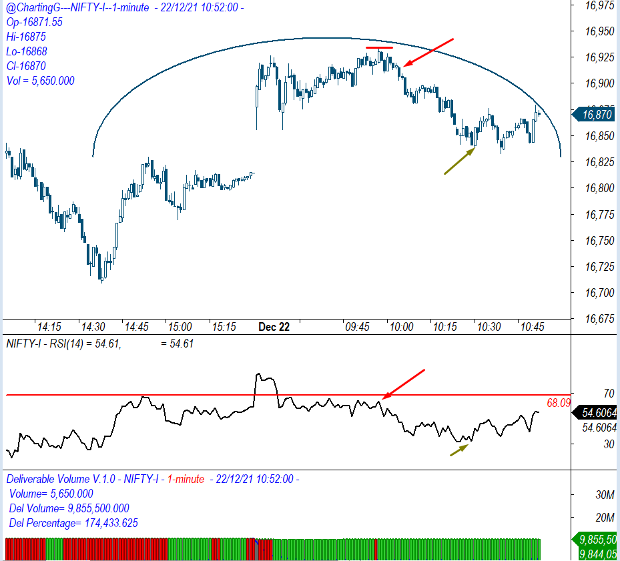Click the green 9,855,50 volume marker

click(x=595, y=540)
